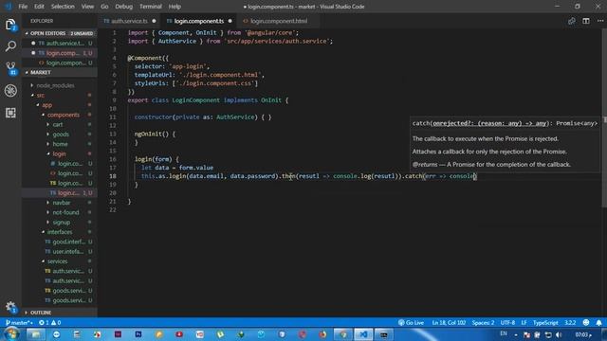
Task: Open the Extensions view
Action: coord(10,113)
